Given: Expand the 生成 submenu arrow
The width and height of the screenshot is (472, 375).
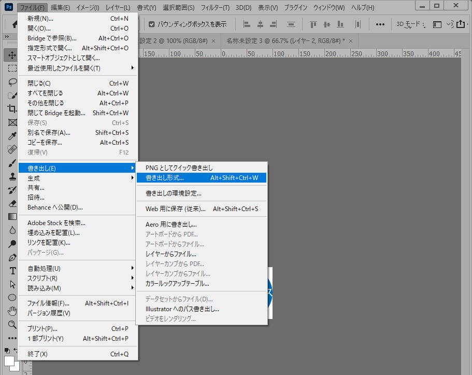Looking at the screenshot, I should pyautogui.click(x=133, y=178).
